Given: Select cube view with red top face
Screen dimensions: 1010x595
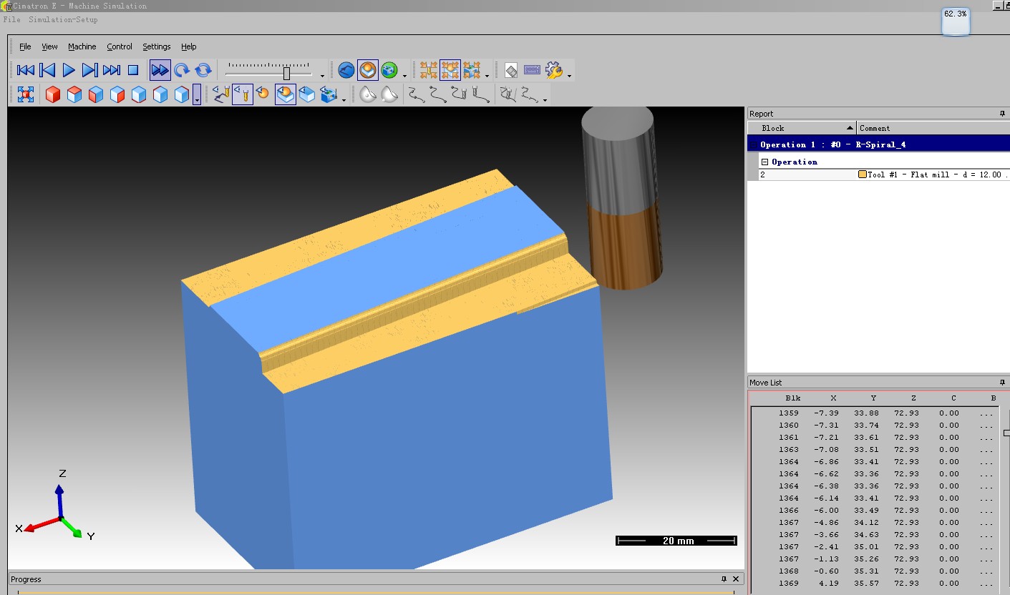Looking at the screenshot, I should coord(74,94).
